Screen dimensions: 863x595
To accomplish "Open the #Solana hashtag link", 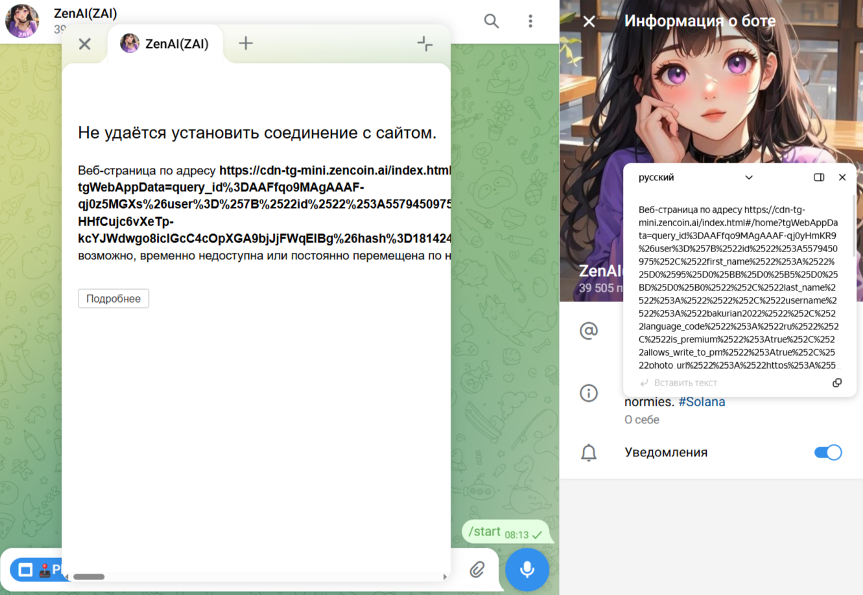I will click(x=702, y=402).
